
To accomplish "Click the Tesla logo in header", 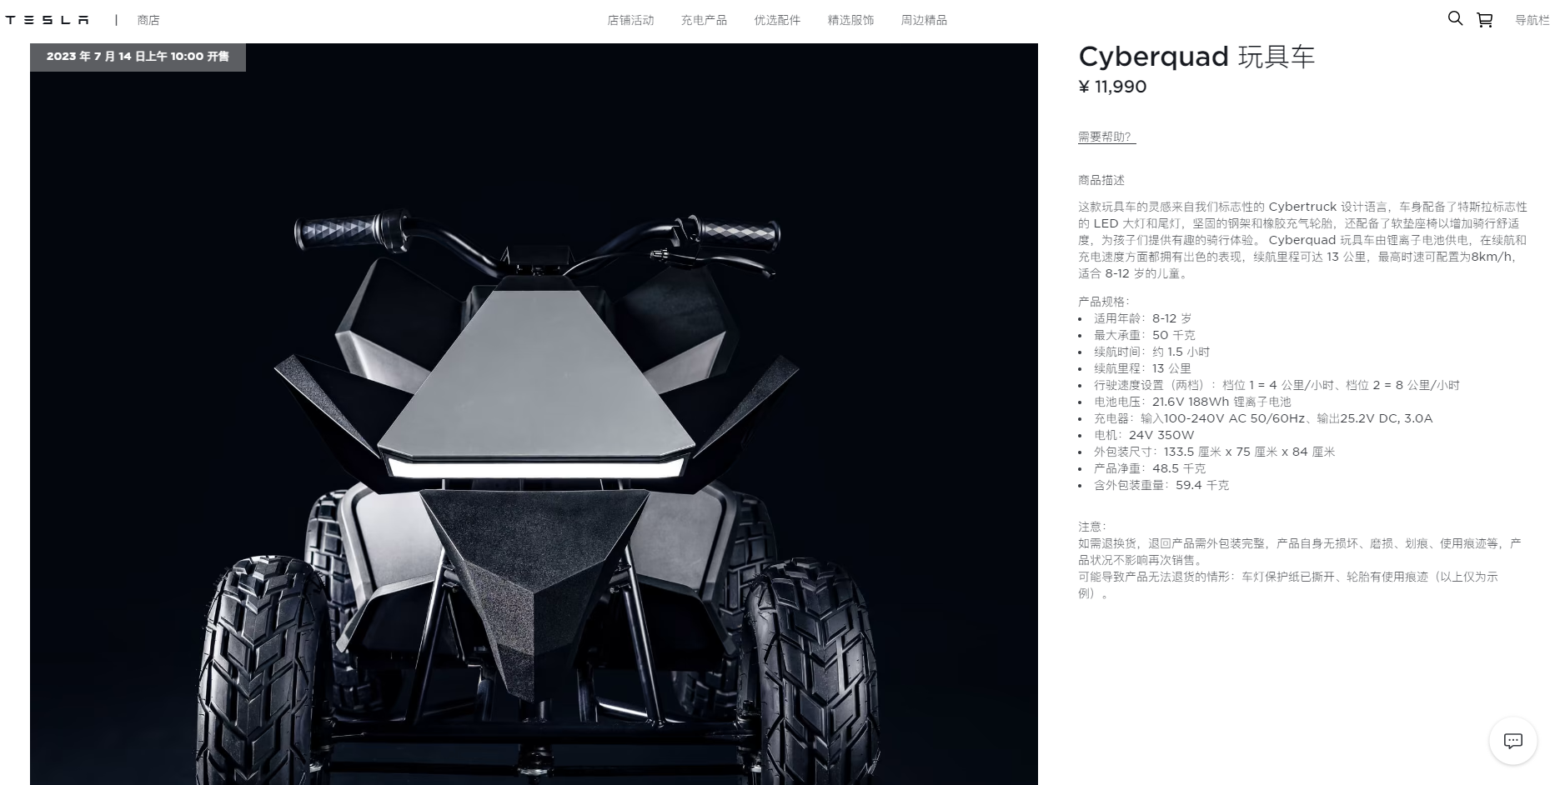I will pos(48,20).
